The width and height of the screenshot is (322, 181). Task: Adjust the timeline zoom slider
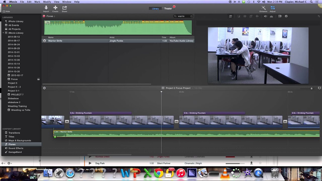[311, 88]
